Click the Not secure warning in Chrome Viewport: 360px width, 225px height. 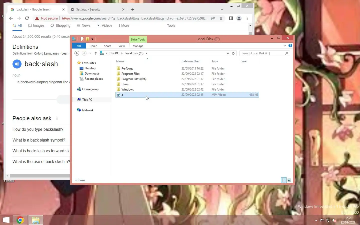(x=46, y=18)
